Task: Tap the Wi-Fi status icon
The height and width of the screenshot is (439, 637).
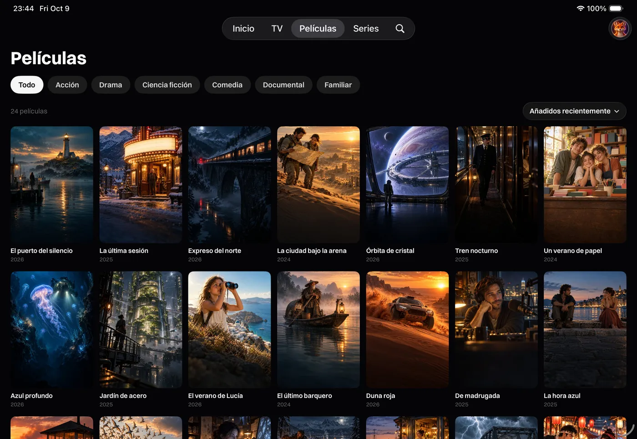Action: 581,9
